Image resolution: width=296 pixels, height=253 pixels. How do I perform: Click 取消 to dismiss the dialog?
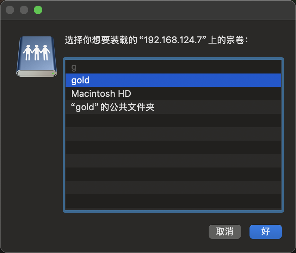224,232
